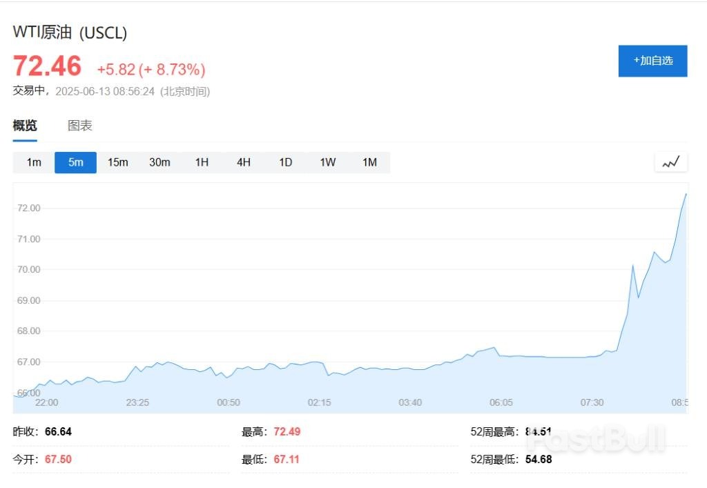
Task: Select the 概览 overview tab
Action: 25,126
